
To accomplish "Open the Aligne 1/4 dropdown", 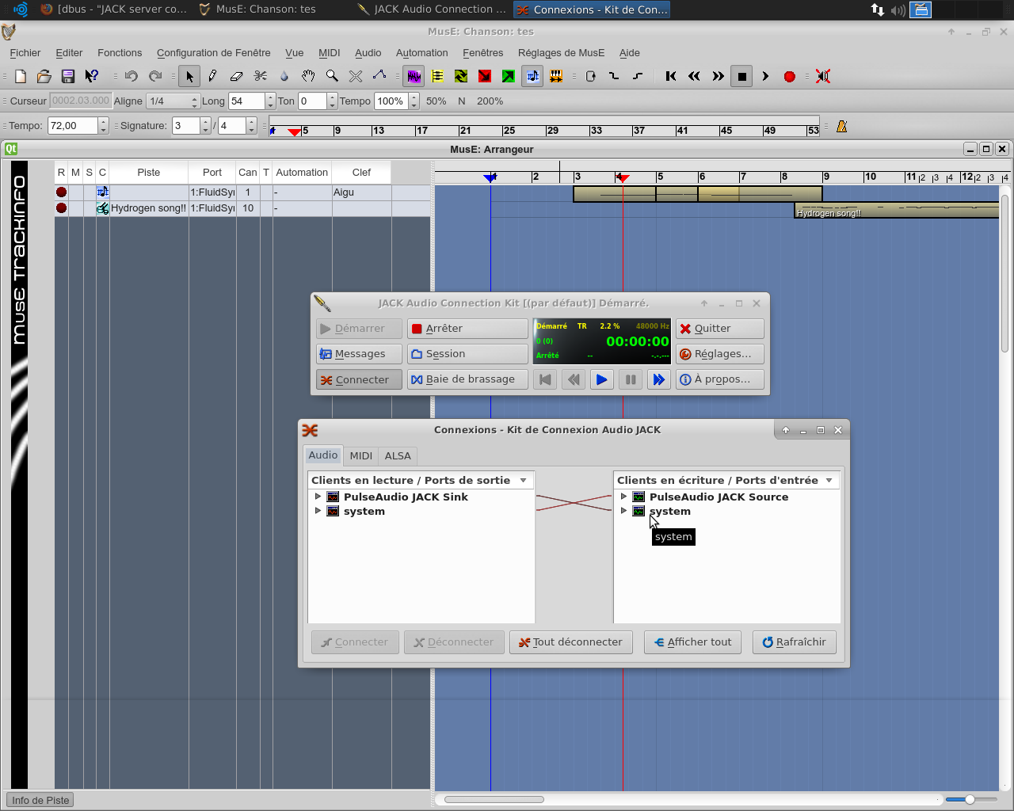I will [x=173, y=101].
